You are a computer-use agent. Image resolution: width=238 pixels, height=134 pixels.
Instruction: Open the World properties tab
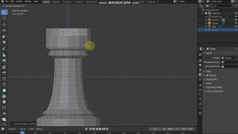tap(200, 79)
